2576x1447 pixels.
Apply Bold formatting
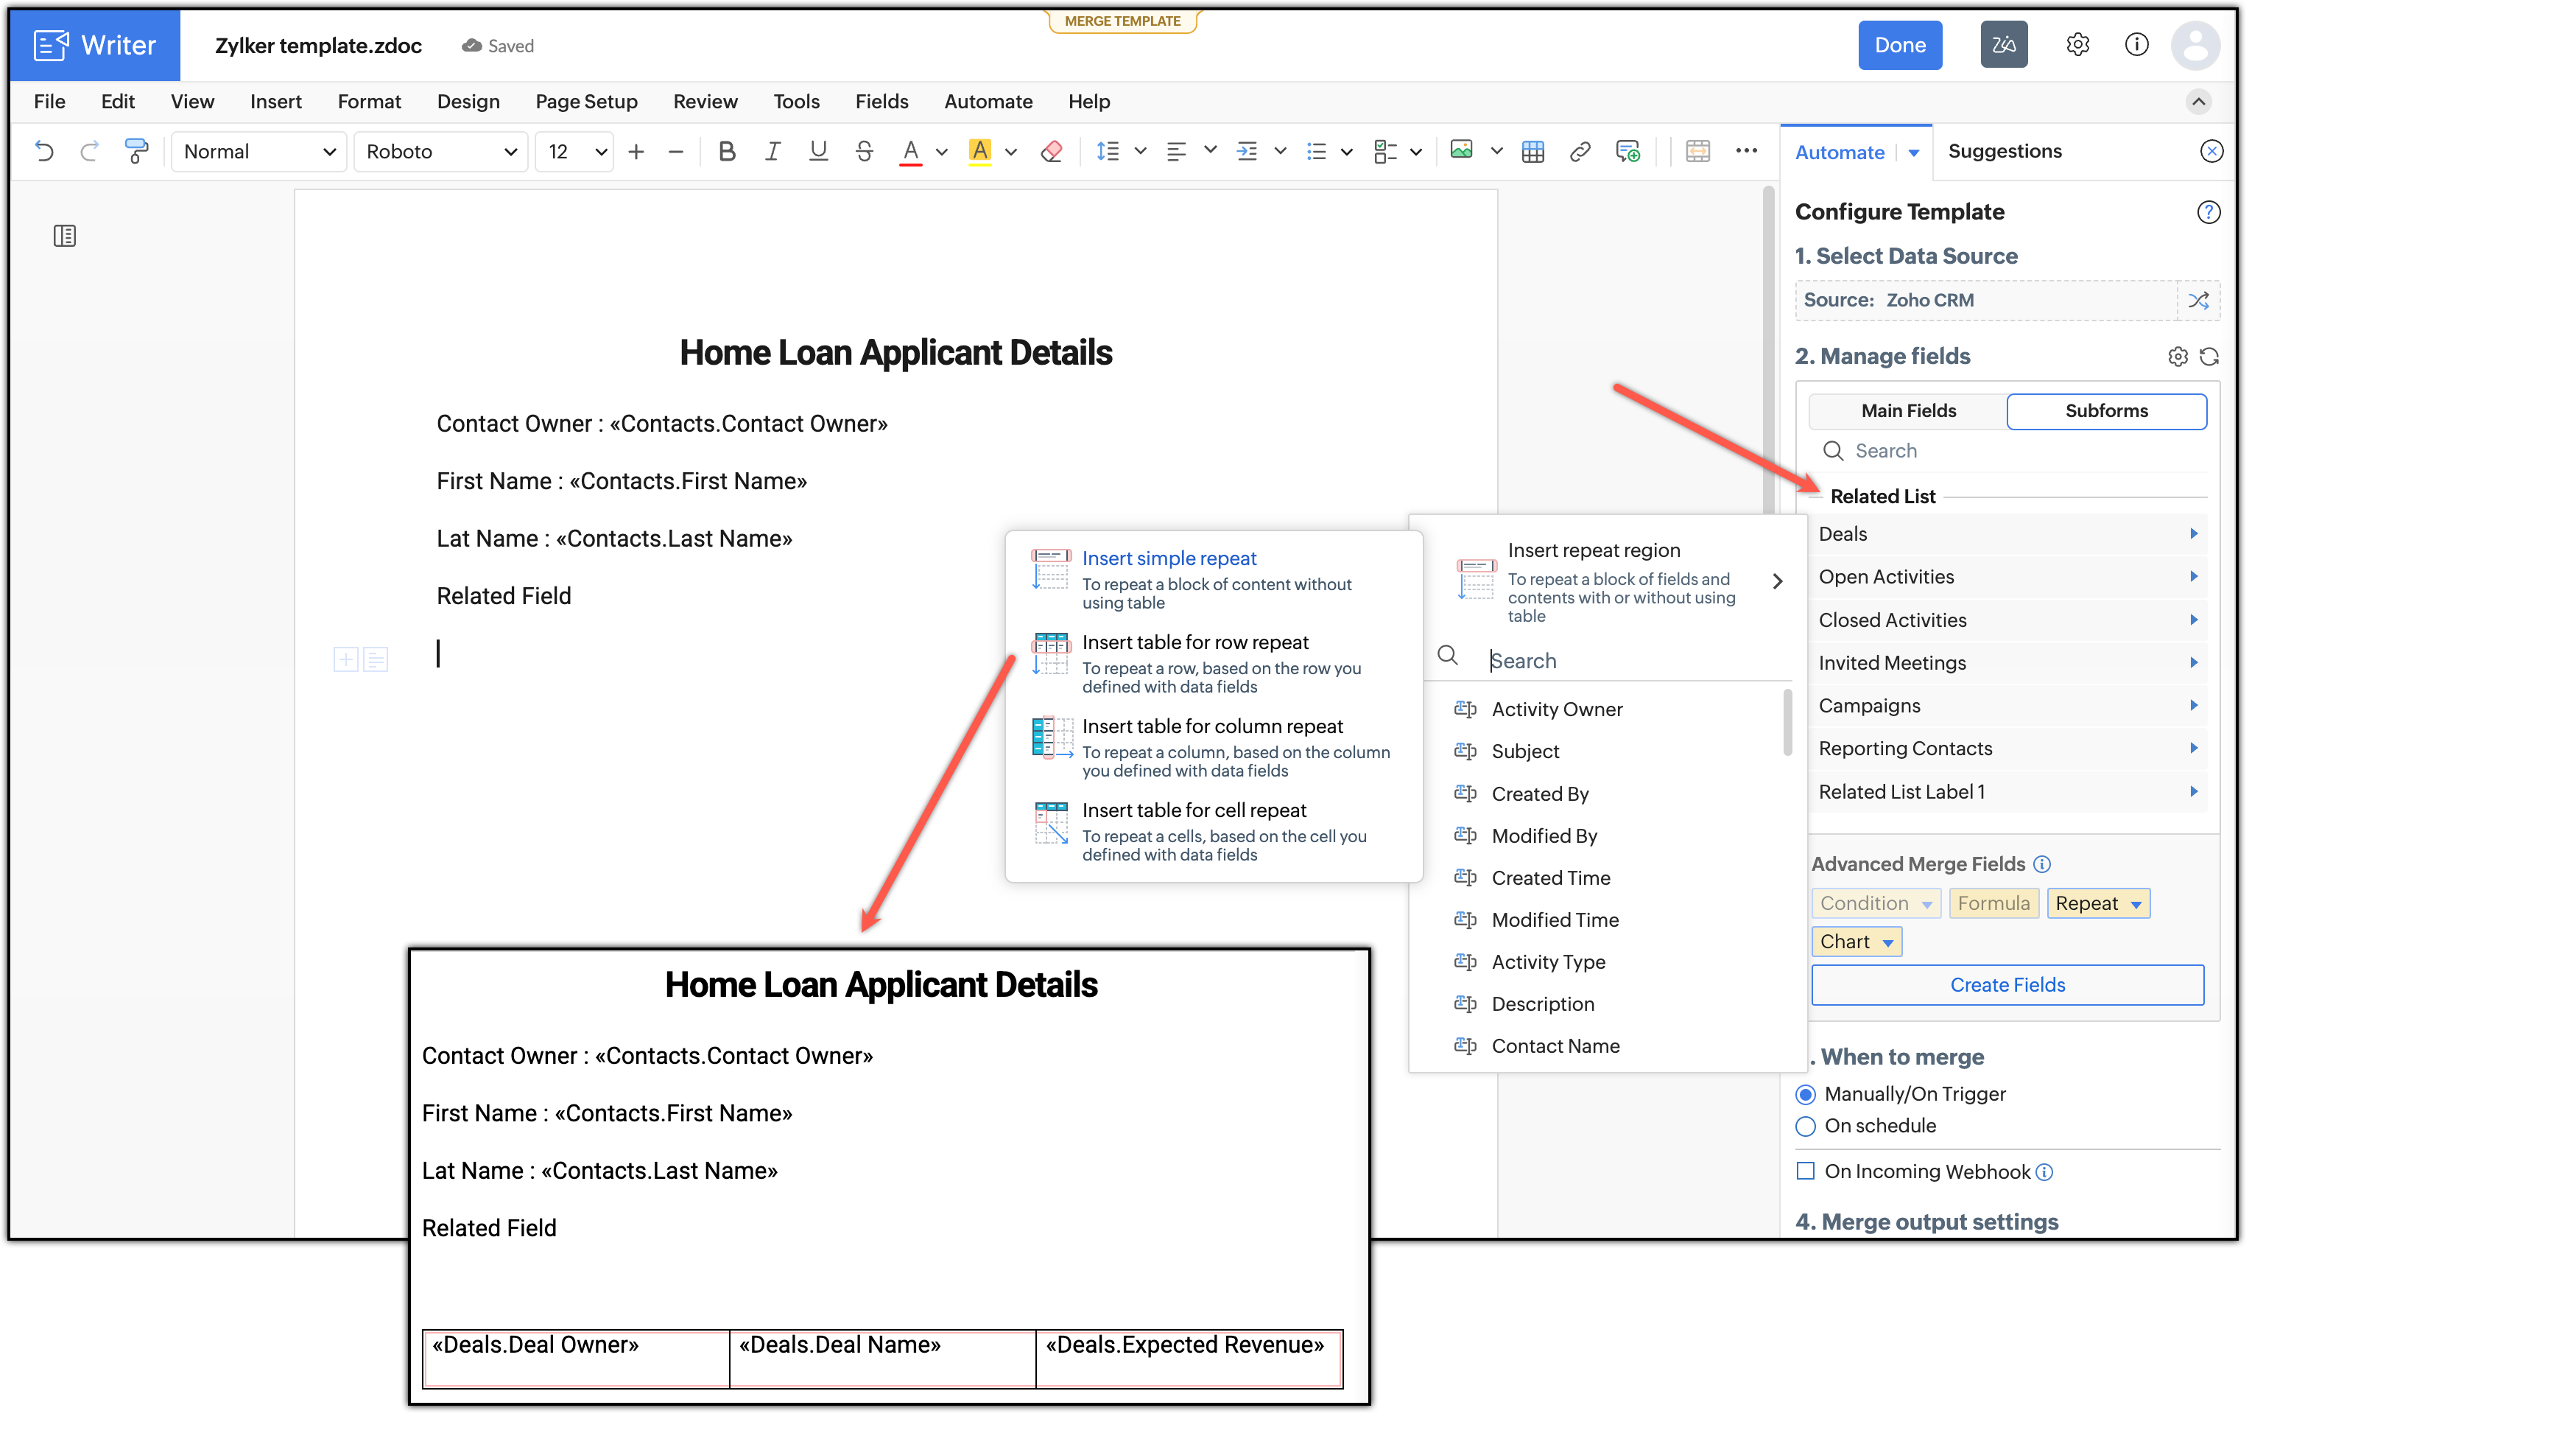tap(727, 151)
